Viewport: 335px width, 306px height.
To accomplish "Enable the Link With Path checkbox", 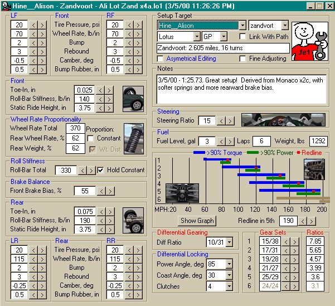I will 242,37.
